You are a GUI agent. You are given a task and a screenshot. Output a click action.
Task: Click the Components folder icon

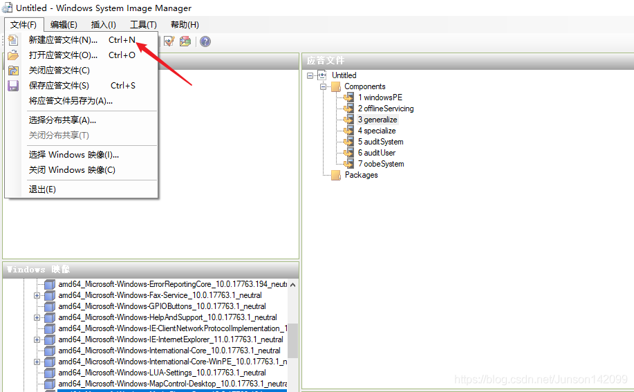[336, 86]
